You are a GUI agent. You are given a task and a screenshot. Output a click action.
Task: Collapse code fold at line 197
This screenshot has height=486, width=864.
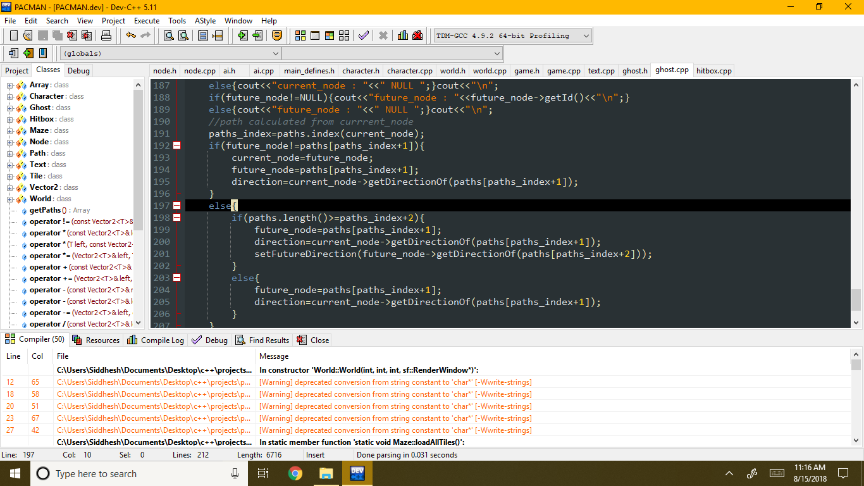tap(176, 206)
